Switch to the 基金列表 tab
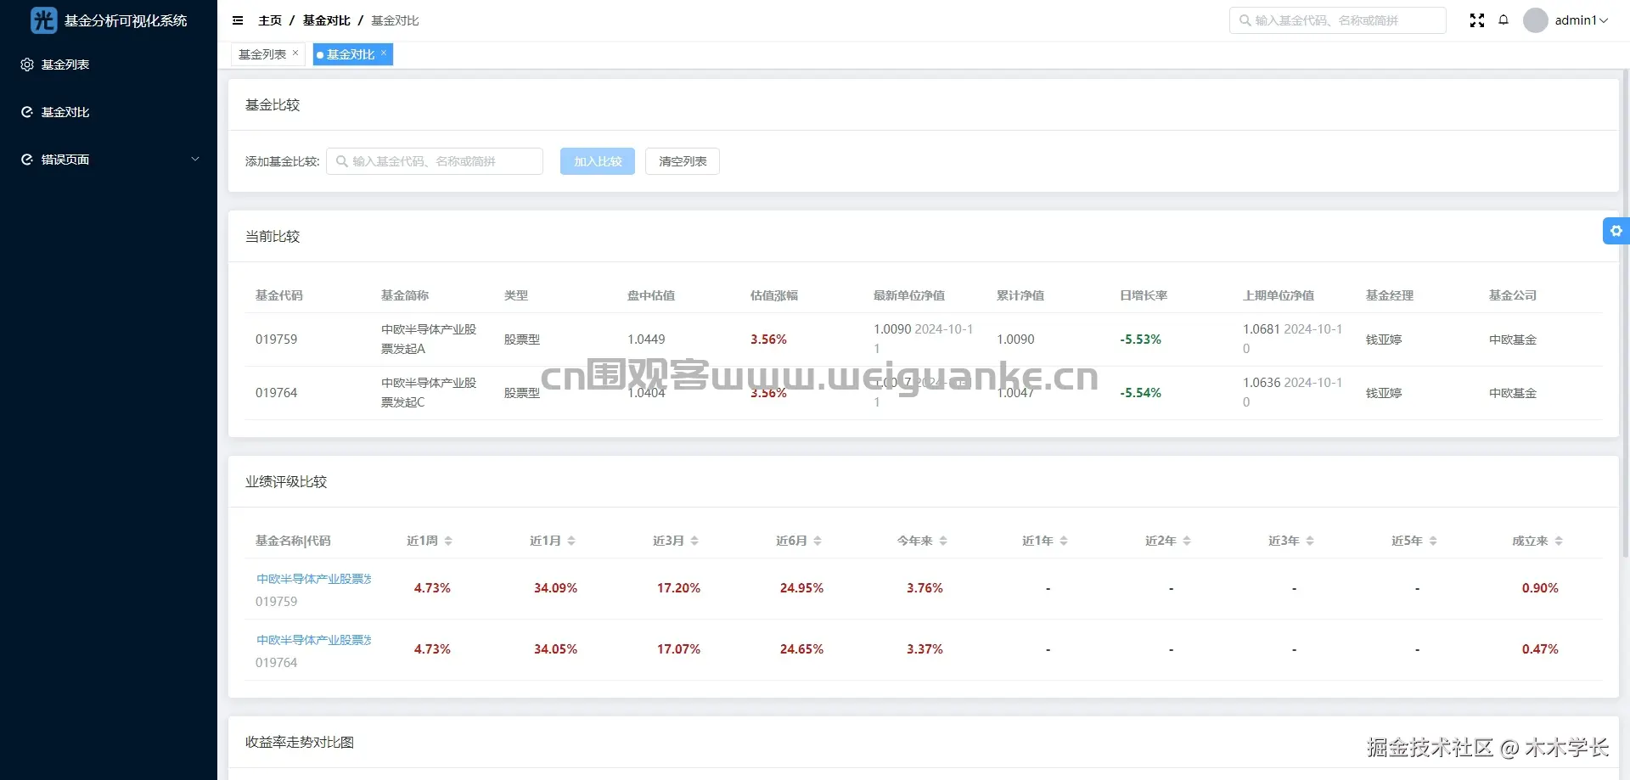 click(262, 54)
